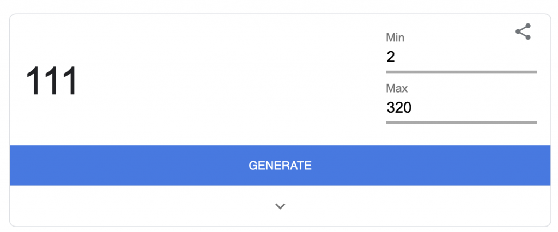
Task: Focus the Max input field
Action: (461, 108)
